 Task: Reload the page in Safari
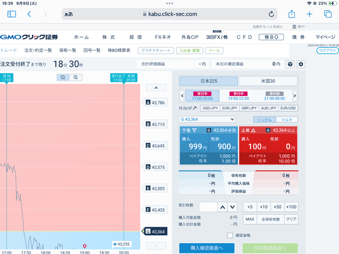coord(272,14)
